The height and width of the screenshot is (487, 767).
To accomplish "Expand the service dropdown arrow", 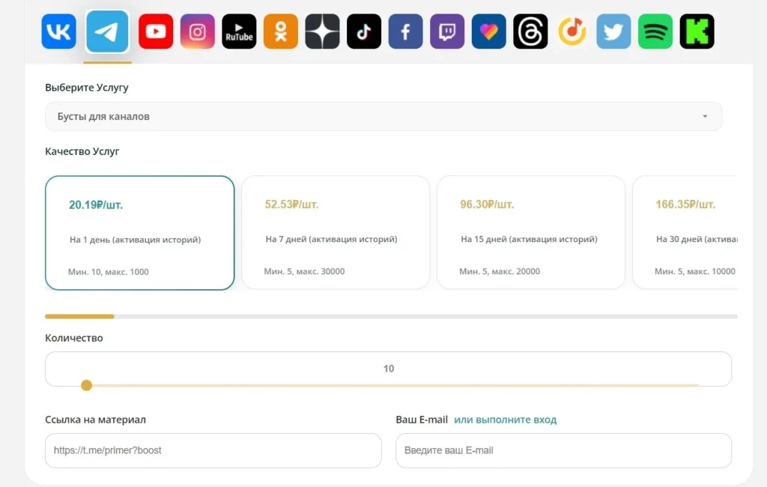I will click(x=705, y=116).
